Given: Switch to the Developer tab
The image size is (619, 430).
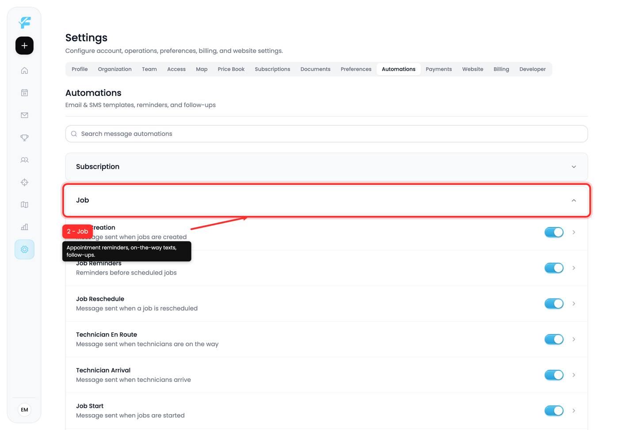Looking at the screenshot, I should (532, 69).
